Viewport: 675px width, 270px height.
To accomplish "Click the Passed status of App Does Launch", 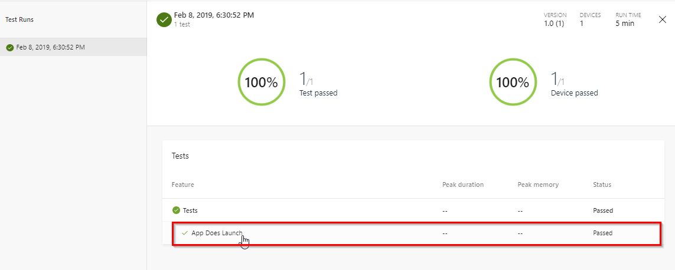I will click(603, 233).
